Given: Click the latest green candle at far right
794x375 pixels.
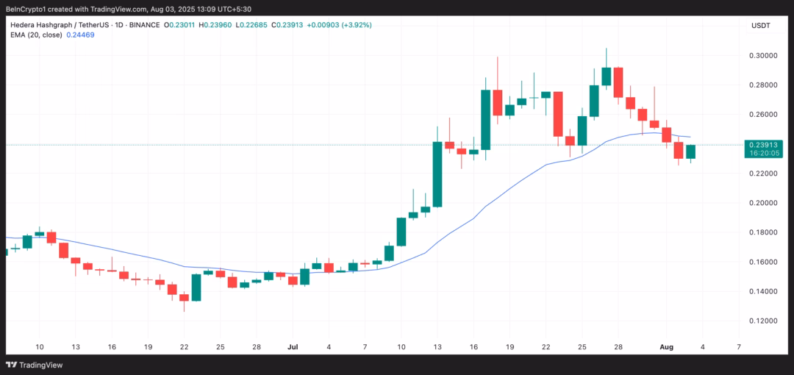Looking at the screenshot, I should click(690, 151).
